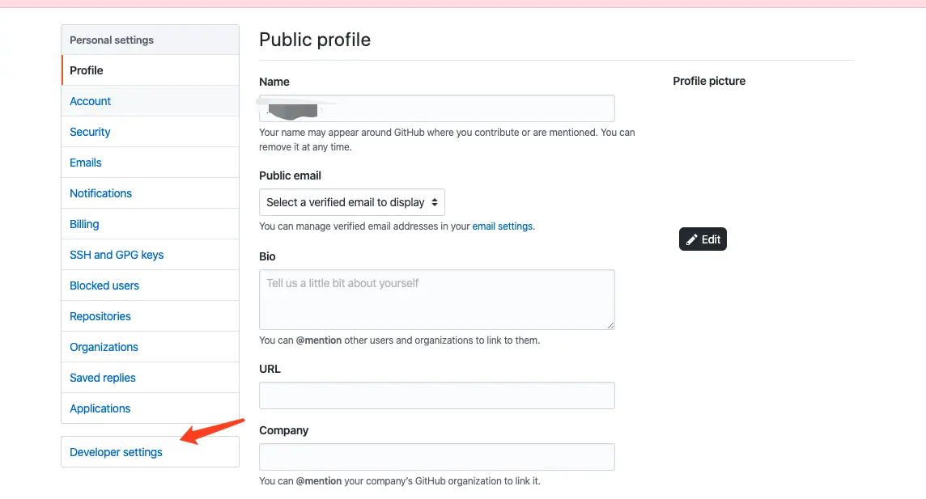
Task: Go to Organizations settings
Action: tap(104, 347)
